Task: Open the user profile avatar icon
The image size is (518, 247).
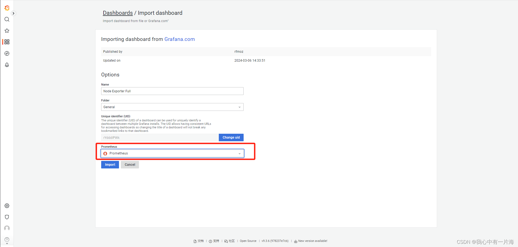Action: [7, 228]
